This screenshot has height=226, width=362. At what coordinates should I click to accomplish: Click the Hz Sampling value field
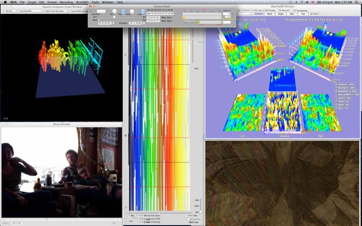click(x=293, y=11)
